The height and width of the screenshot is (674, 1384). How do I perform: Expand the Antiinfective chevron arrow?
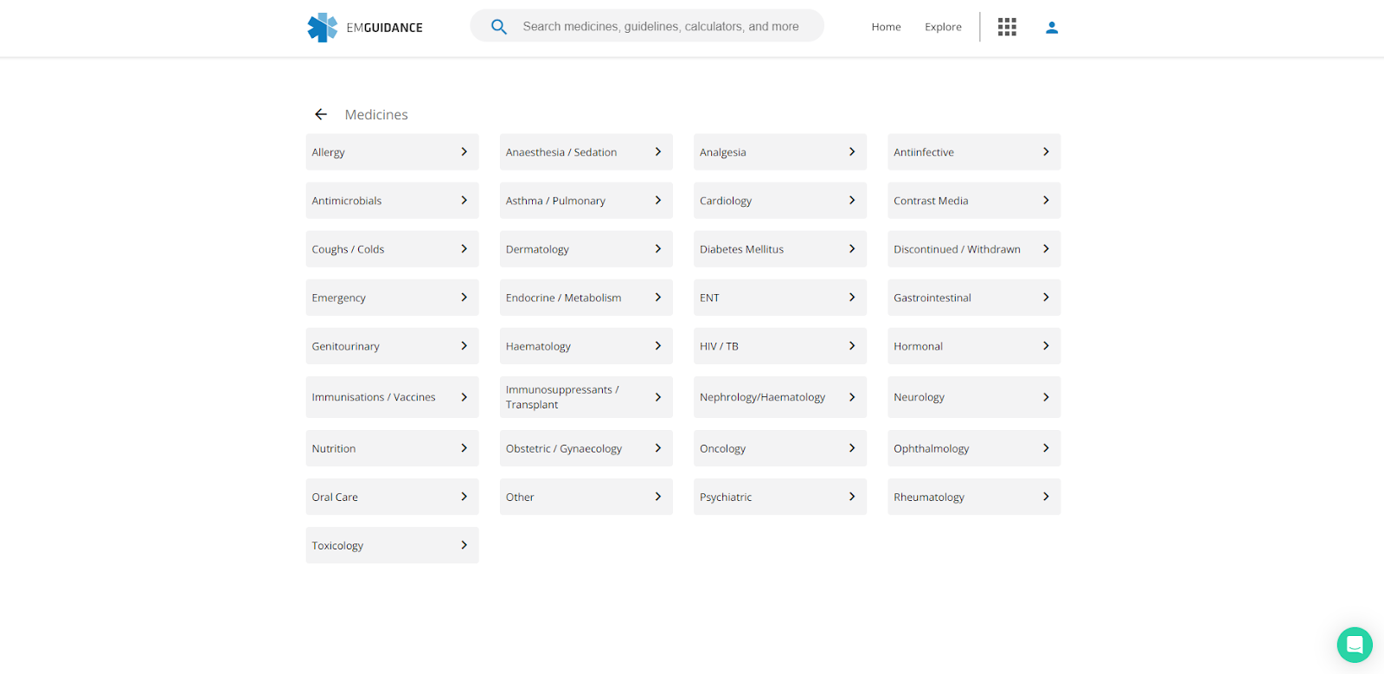[x=1046, y=151]
